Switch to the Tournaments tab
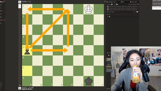Image resolution: width=161 pixels, height=91 pixels. click(134, 2)
